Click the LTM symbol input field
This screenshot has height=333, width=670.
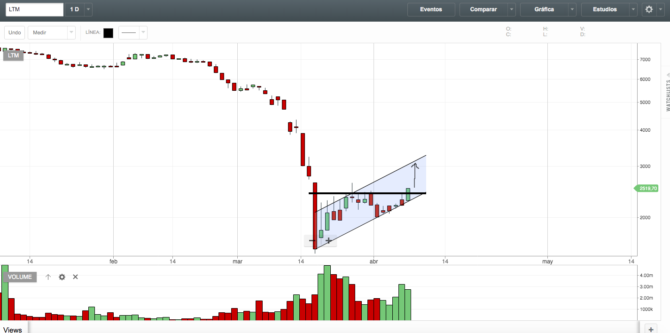tap(34, 9)
